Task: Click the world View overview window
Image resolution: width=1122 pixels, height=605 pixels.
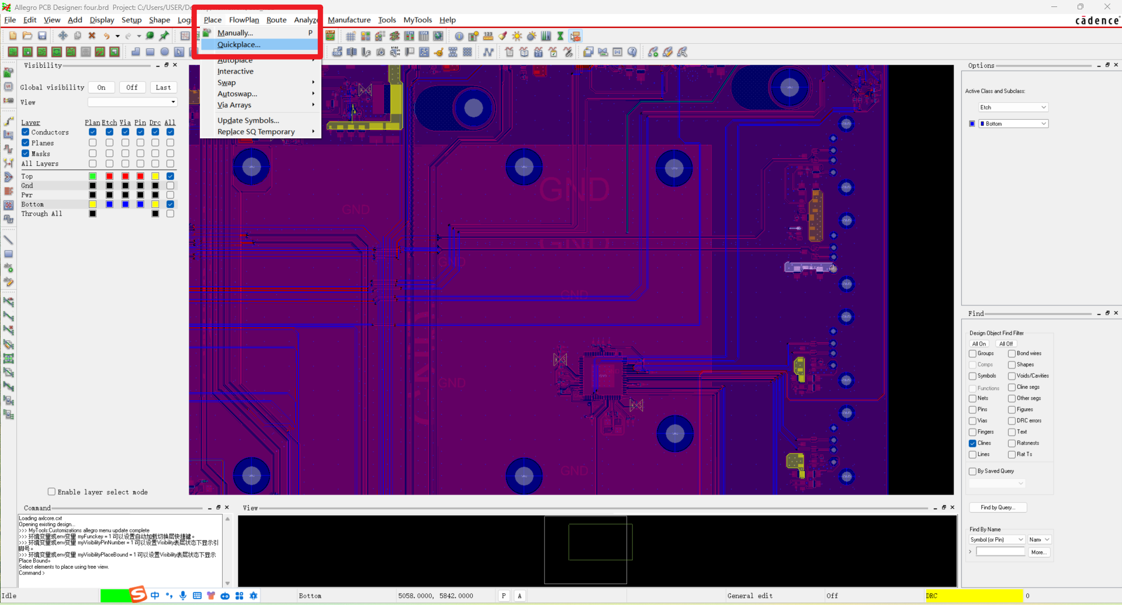Action: (x=597, y=551)
